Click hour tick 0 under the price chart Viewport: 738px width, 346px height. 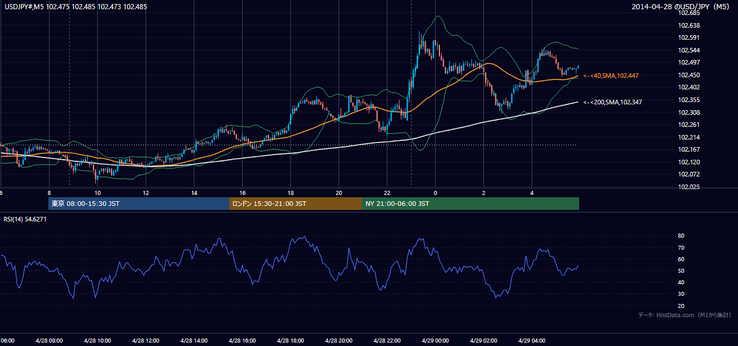click(435, 193)
